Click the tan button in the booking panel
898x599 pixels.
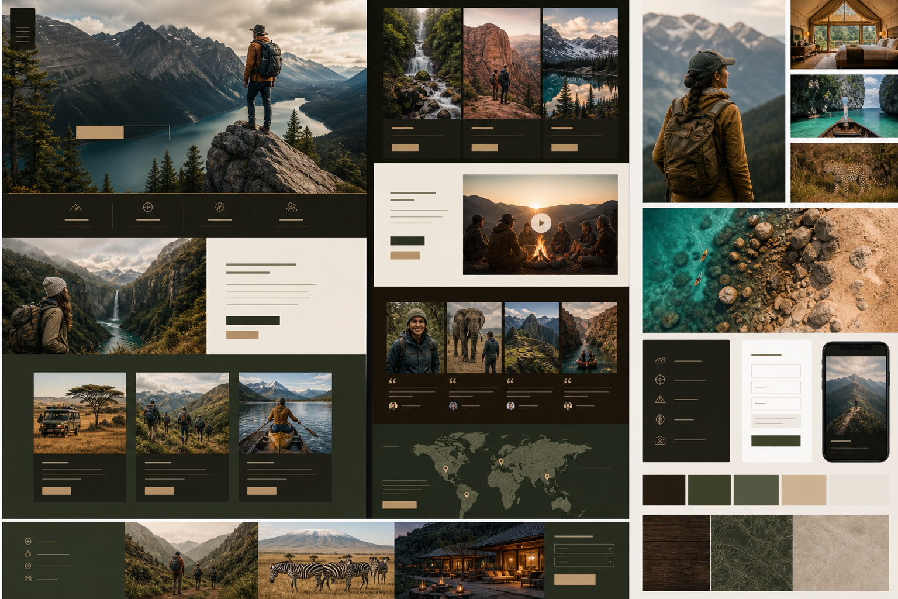point(575,580)
